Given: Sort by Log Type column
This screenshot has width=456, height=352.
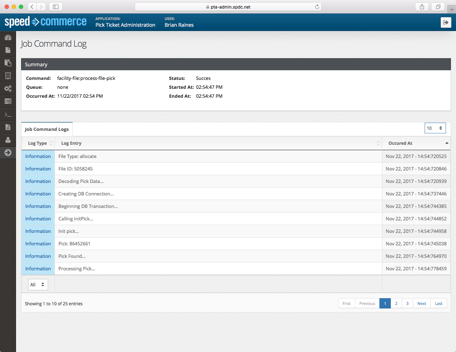Looking at the screenshot, I should [x=38, y=143].
